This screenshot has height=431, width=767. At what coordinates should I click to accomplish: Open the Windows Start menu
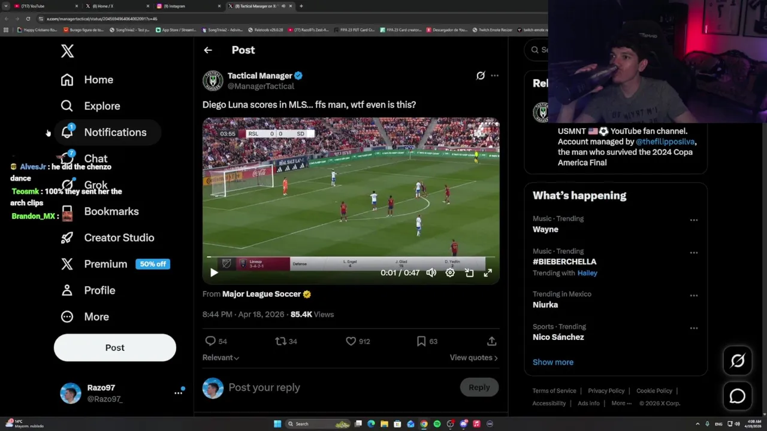point(277,424)
